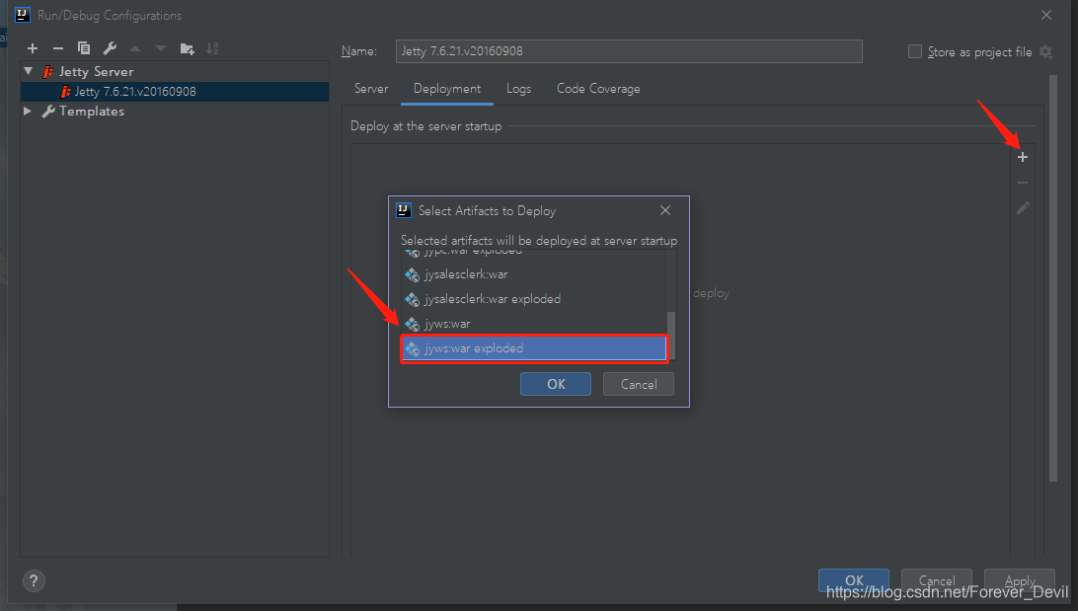Sort configurations alphabetically
1078x611 pixels.
(212, 48)
